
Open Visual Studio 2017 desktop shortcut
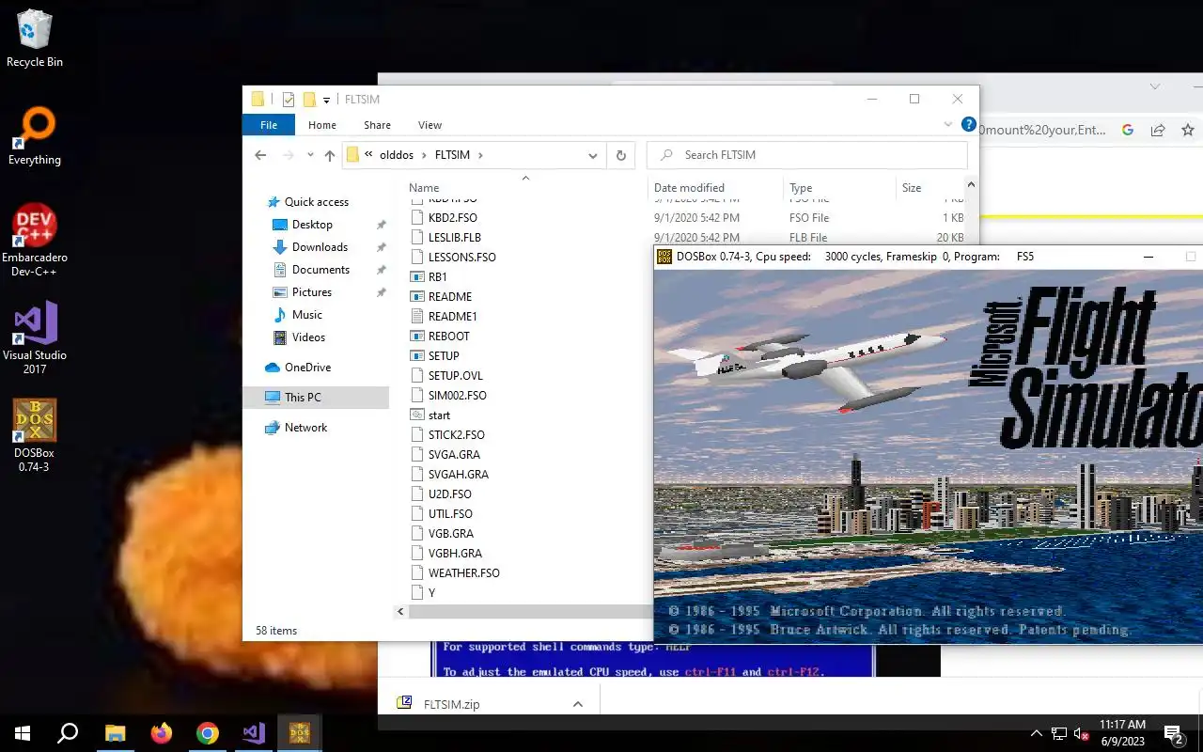35,337
